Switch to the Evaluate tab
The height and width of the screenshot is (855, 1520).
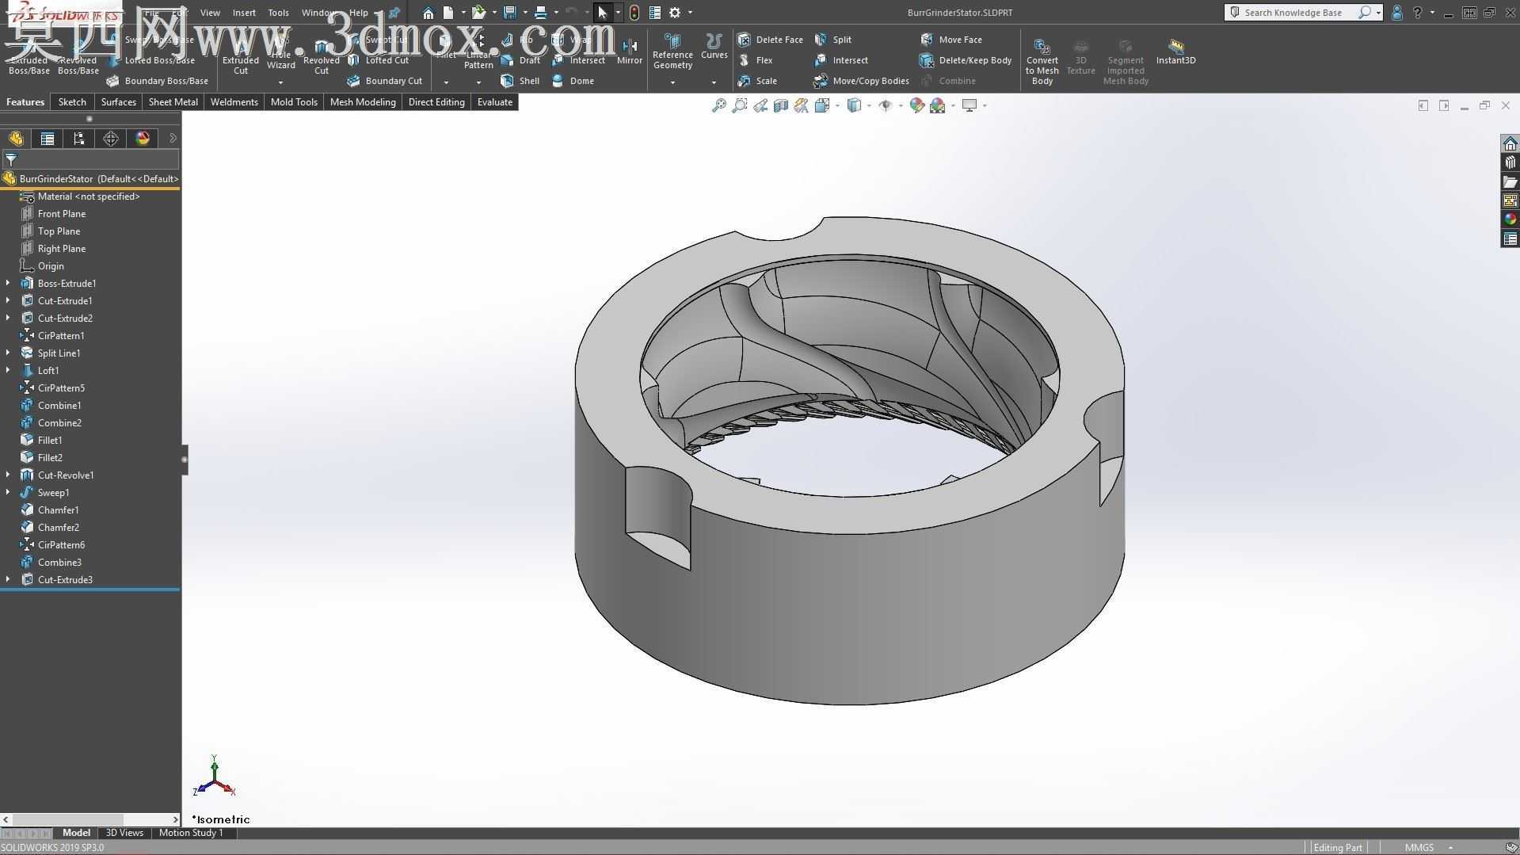pyautogui.click(x=494, y=102)
